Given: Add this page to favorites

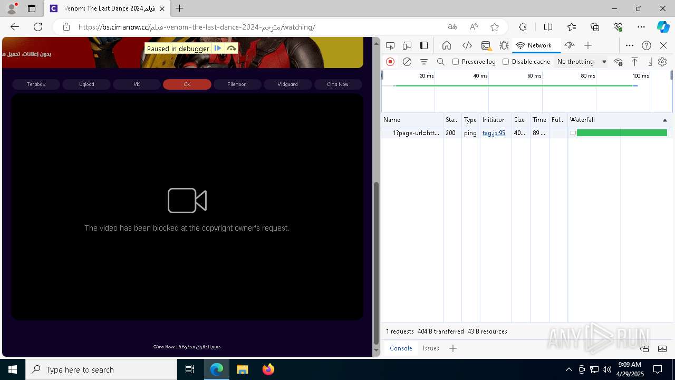Looking at the screenshot, I should [495, 27].
